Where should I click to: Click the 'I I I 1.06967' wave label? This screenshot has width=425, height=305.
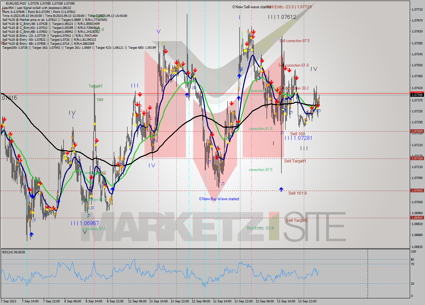[x=85, y=223]
